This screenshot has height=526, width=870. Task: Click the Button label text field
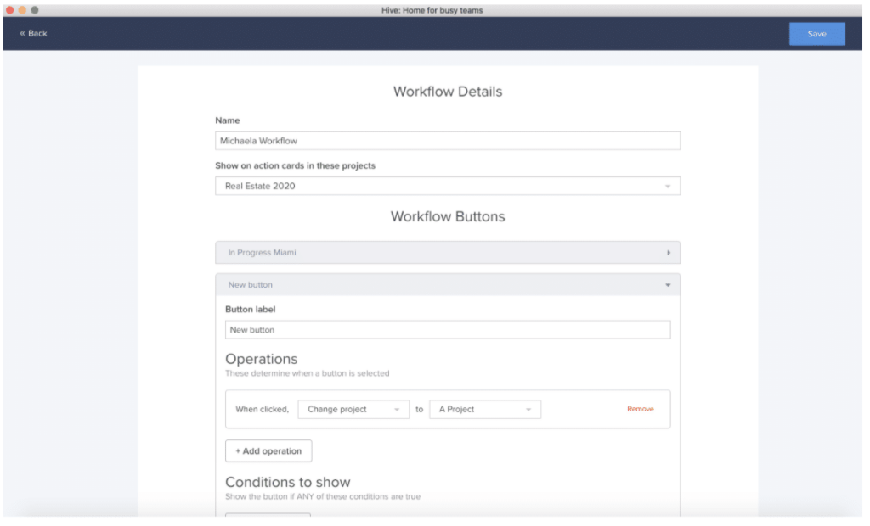(x=448, y=329)
